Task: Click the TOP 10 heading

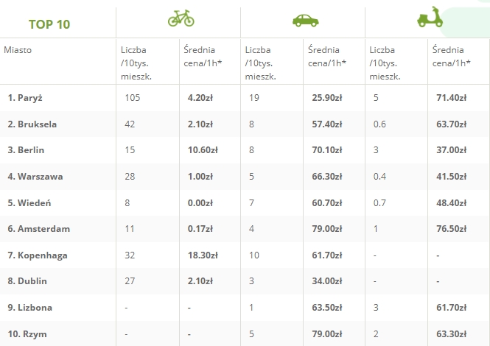Action: pyautogui.click(x=49, y=24)
